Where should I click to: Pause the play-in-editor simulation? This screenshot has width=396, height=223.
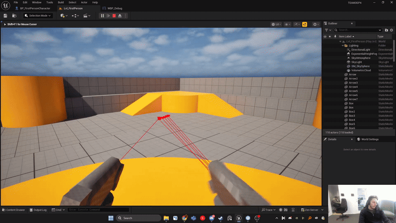(x=102, y=16)
